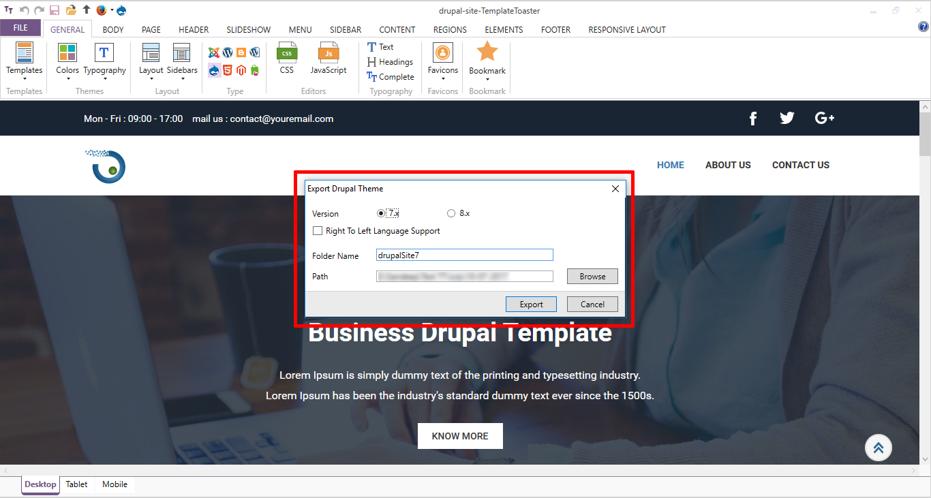Open the CSS editor
The width and height of the screenshot is (931, 498).
point(287,59)
